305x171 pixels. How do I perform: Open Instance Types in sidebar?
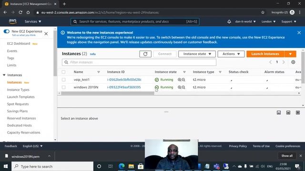coord(18,90)
